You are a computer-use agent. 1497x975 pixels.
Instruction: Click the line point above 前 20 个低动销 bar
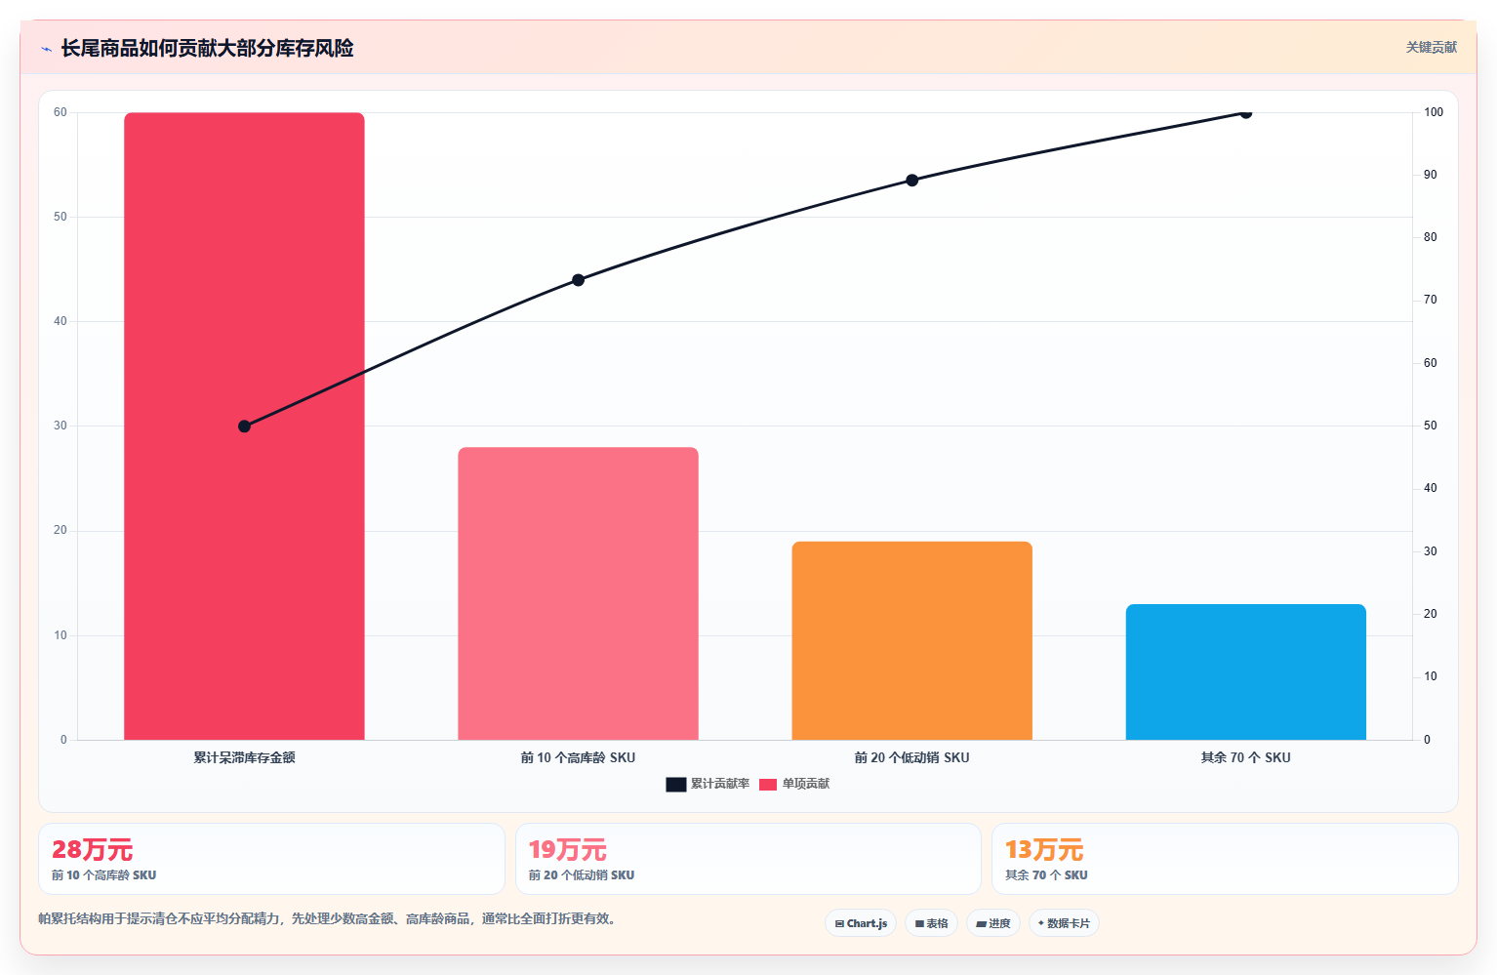(x=911, y=181)
